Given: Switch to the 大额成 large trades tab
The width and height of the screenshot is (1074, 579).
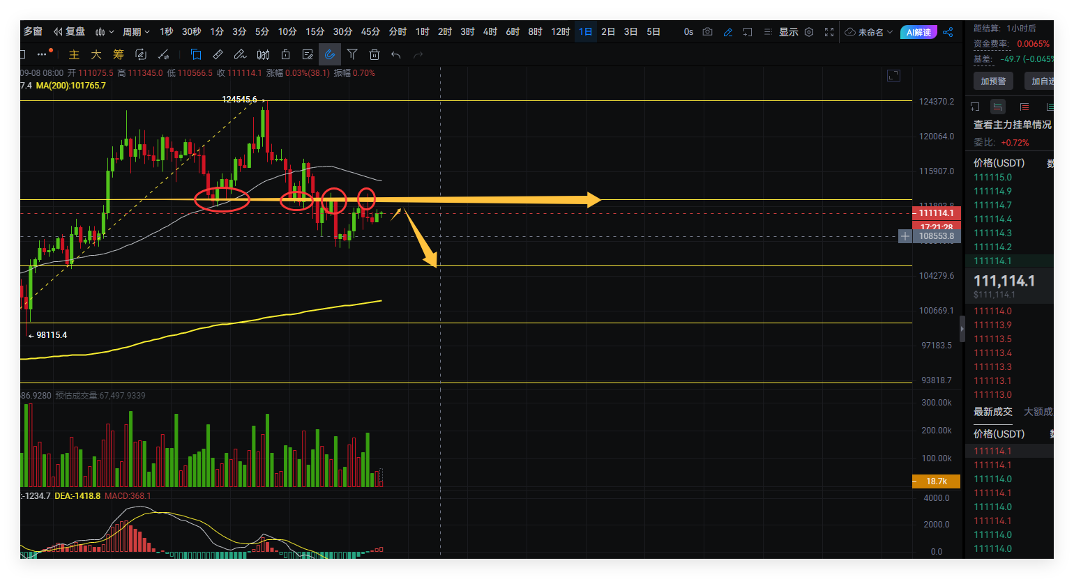Looking at the screenshot, I should click(x=1038, y=412).
